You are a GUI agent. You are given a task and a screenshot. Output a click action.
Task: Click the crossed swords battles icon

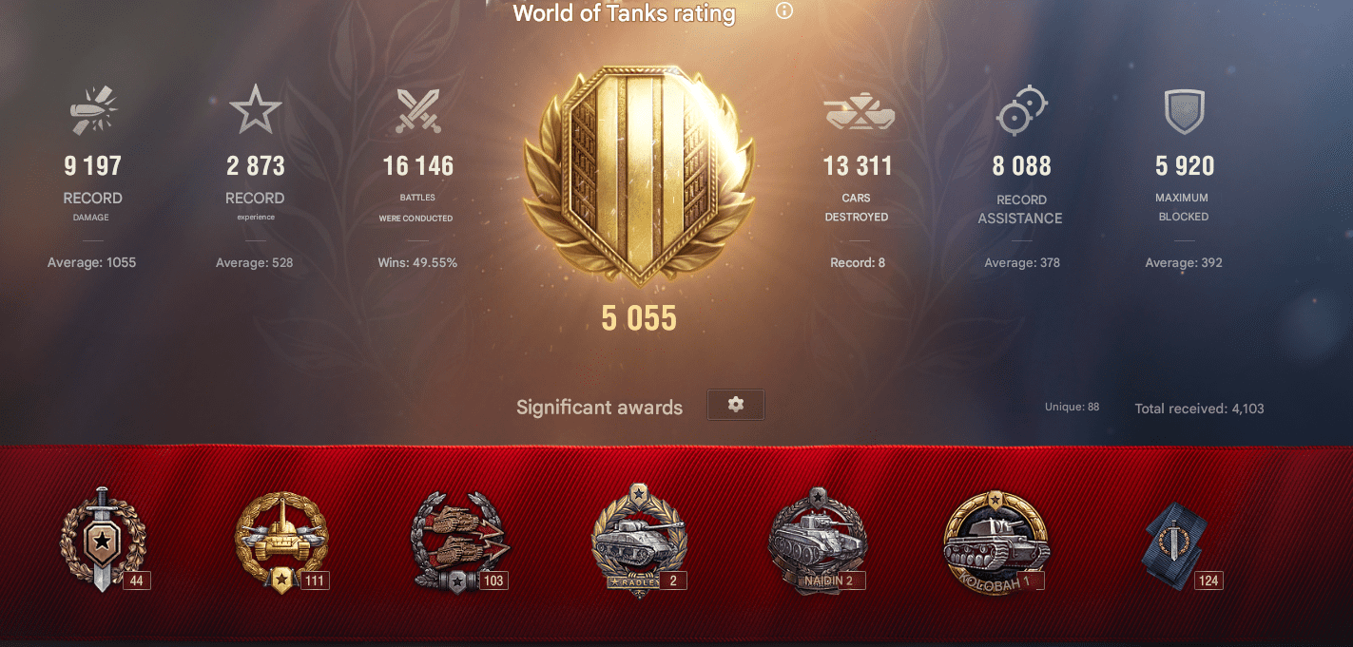(x=418, y=111)
